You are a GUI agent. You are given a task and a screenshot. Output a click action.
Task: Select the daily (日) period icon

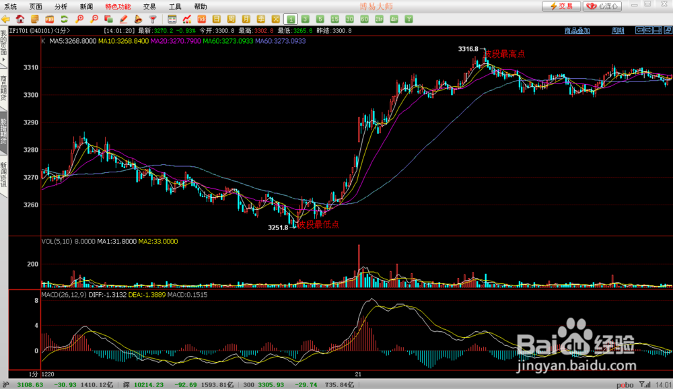pos(216,19)
